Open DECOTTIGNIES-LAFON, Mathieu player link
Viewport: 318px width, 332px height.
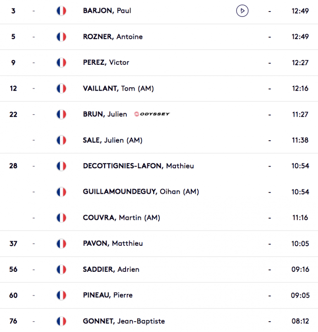click(x=138, y=166)
